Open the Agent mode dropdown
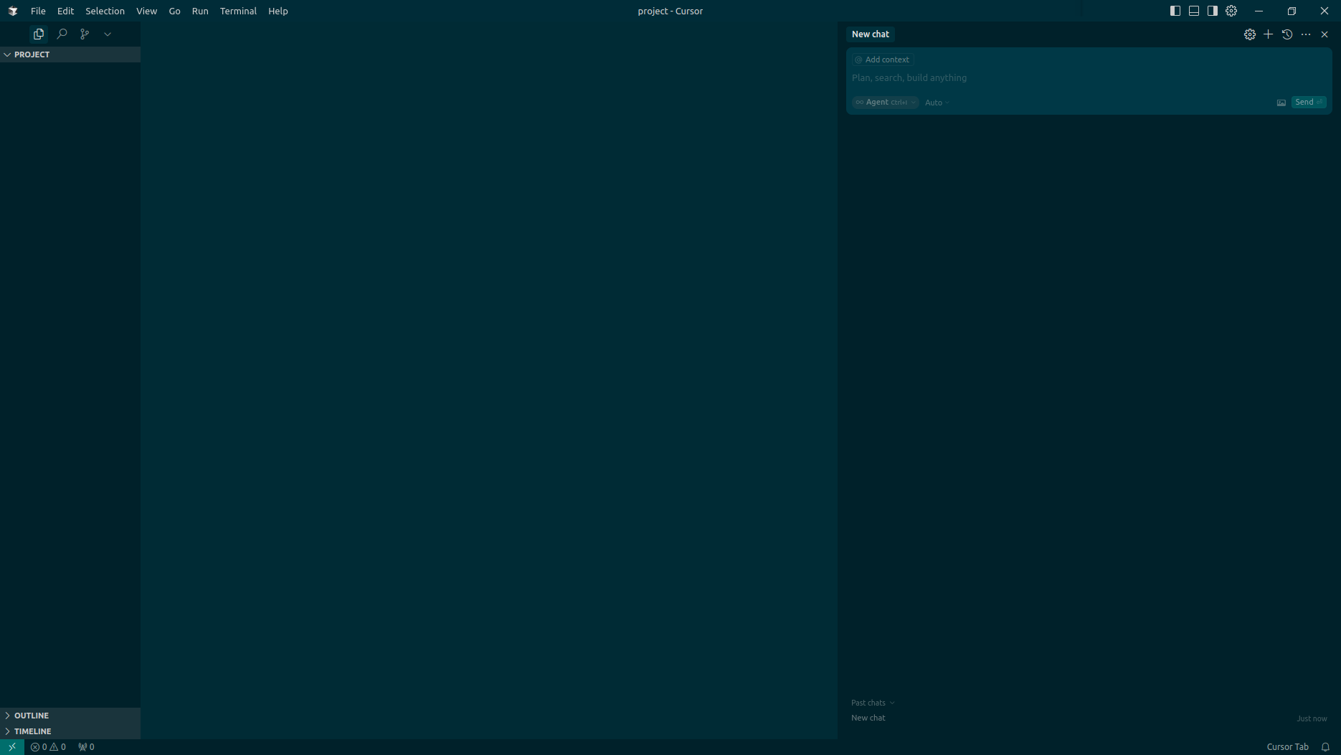1341x755 pixels. pyautogui.click(x=885, y=102)
